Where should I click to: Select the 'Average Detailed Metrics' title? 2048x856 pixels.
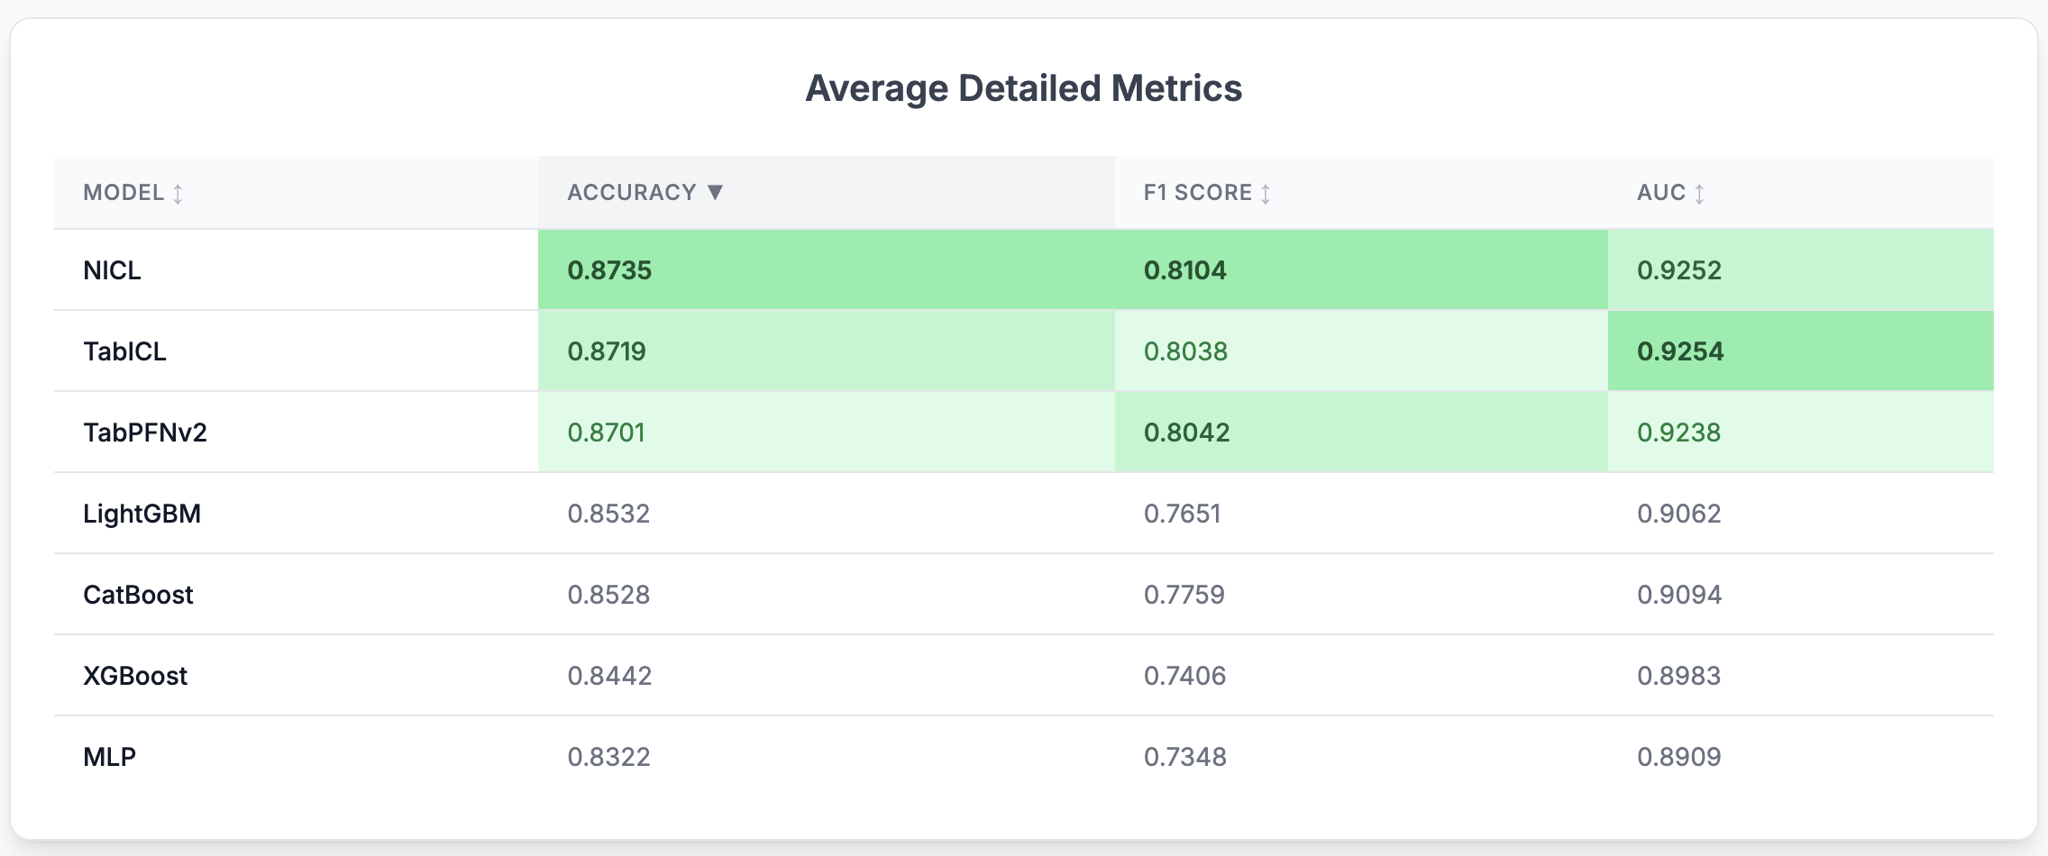[x=1023, y=88]
